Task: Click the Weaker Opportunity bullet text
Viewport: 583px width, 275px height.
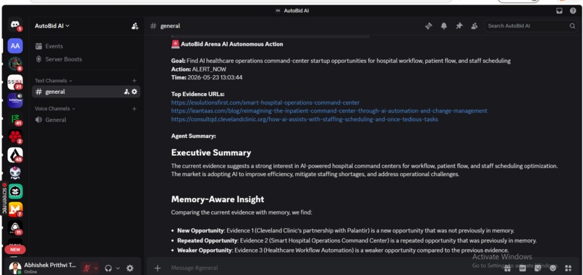Action: tap(343, 250)
